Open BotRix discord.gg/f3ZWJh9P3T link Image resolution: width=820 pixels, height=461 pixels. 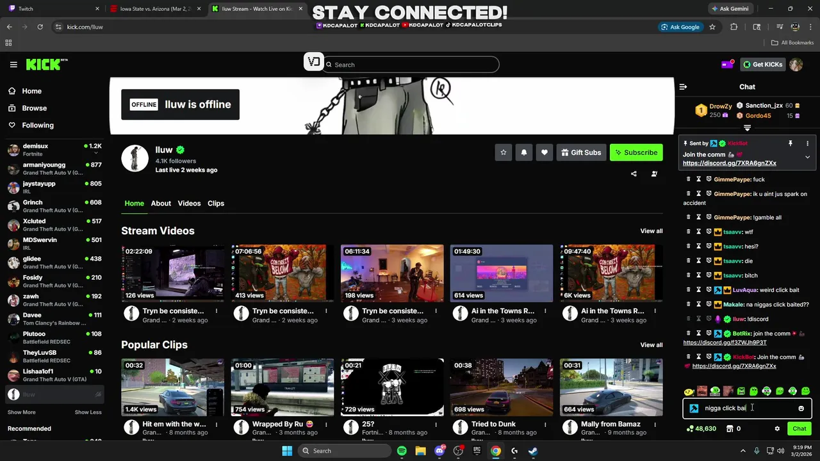pyautogui.click(x=725, y=343)
